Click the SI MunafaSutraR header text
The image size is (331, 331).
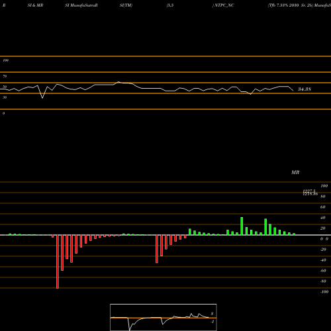(x=81, y=5)
